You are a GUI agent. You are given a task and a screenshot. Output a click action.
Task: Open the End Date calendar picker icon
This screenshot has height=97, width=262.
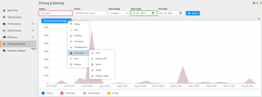click(180, 13)
